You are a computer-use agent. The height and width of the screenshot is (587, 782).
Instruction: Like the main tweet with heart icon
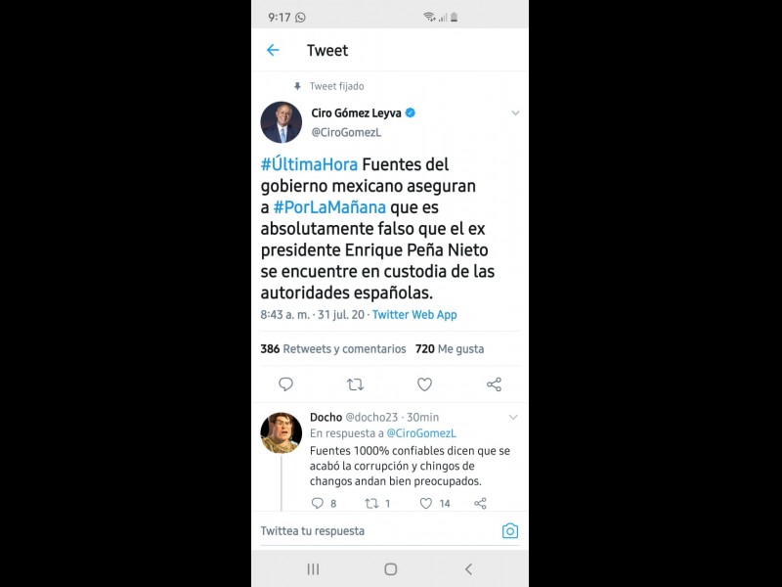click(x=424, y=384)
